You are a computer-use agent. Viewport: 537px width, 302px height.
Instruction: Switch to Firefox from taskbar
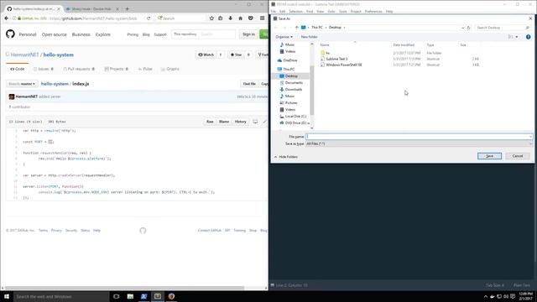pyautogui.click(x=171, y=296)
